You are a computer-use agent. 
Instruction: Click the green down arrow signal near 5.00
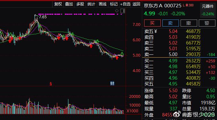(122, 54)
